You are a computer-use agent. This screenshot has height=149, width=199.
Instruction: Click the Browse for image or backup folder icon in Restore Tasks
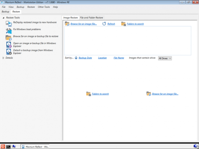tap(9, 38)
